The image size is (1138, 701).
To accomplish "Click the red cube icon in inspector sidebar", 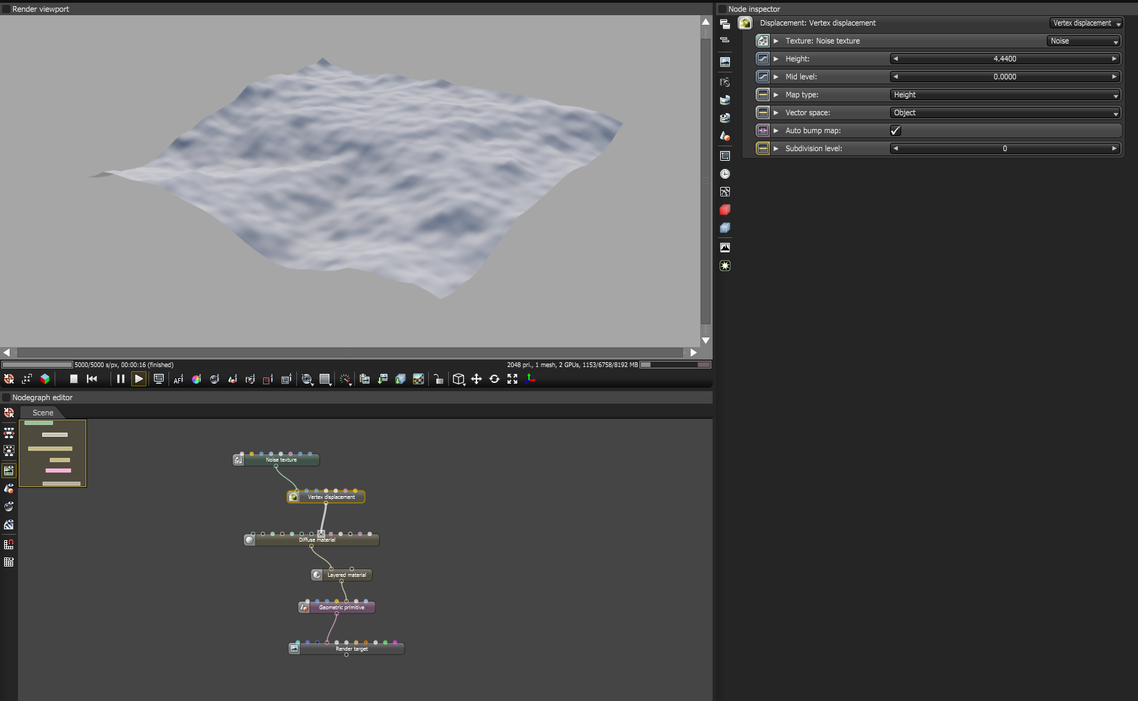I will 725,210.
